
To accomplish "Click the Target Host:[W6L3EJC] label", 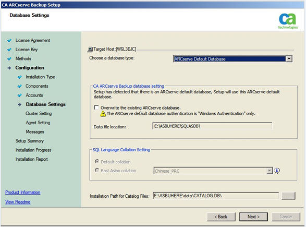I will point(115,49).
